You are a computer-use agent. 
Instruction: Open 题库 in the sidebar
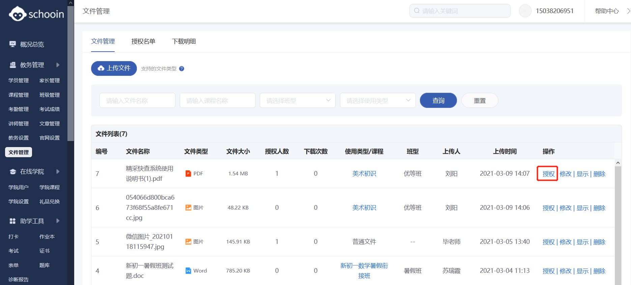click(44, 265)
